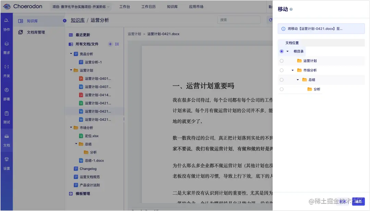Open the project selector dropdown
This screenshot has height=211, width=370.
(81, 7)
